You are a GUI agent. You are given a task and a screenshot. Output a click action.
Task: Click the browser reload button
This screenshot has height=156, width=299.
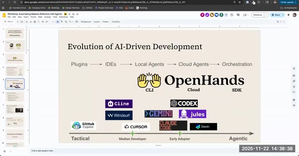pyautogui.click(x=15, y=2)
